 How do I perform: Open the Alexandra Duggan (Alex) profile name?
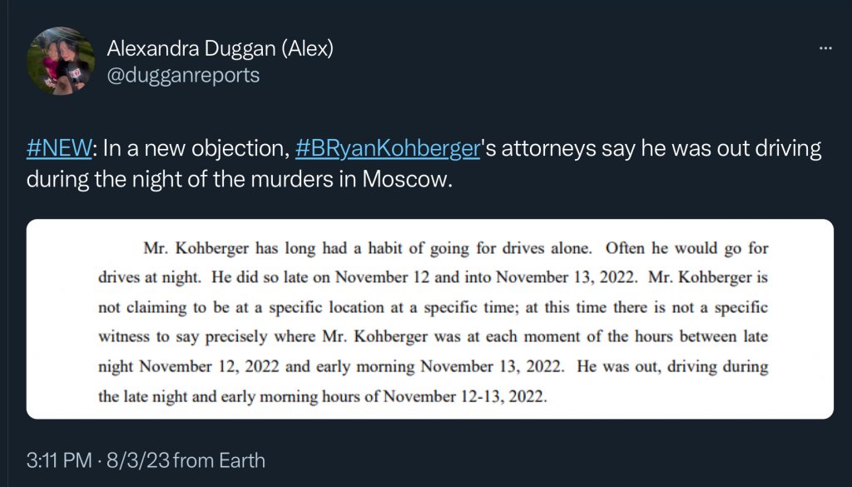(220, 48)
